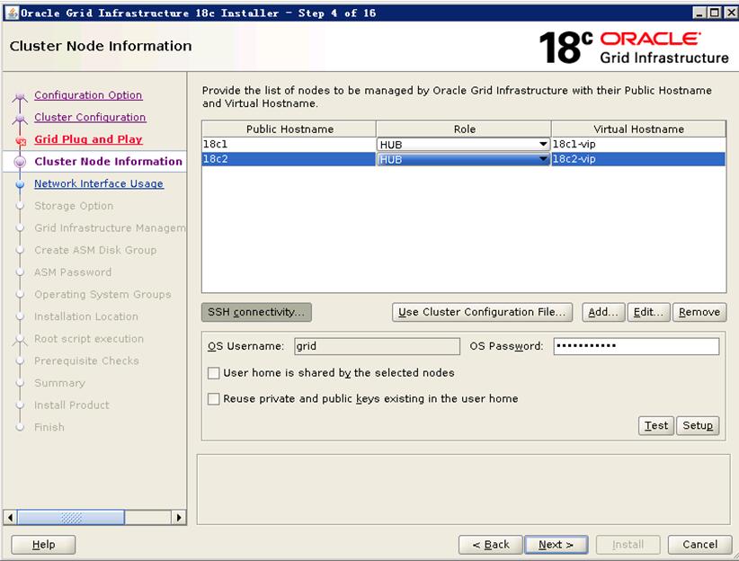
Task: Select Cluster Node Information step
Action: click(x=108, y=162)
